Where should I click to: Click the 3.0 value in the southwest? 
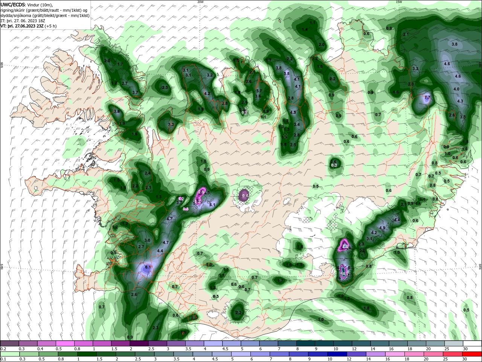(147, 241)
